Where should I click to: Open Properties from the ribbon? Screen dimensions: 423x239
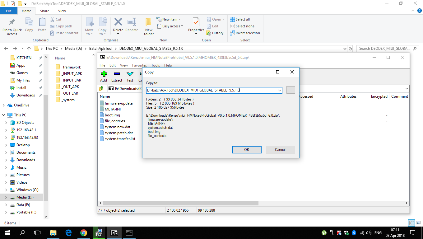tap(196, 26)
